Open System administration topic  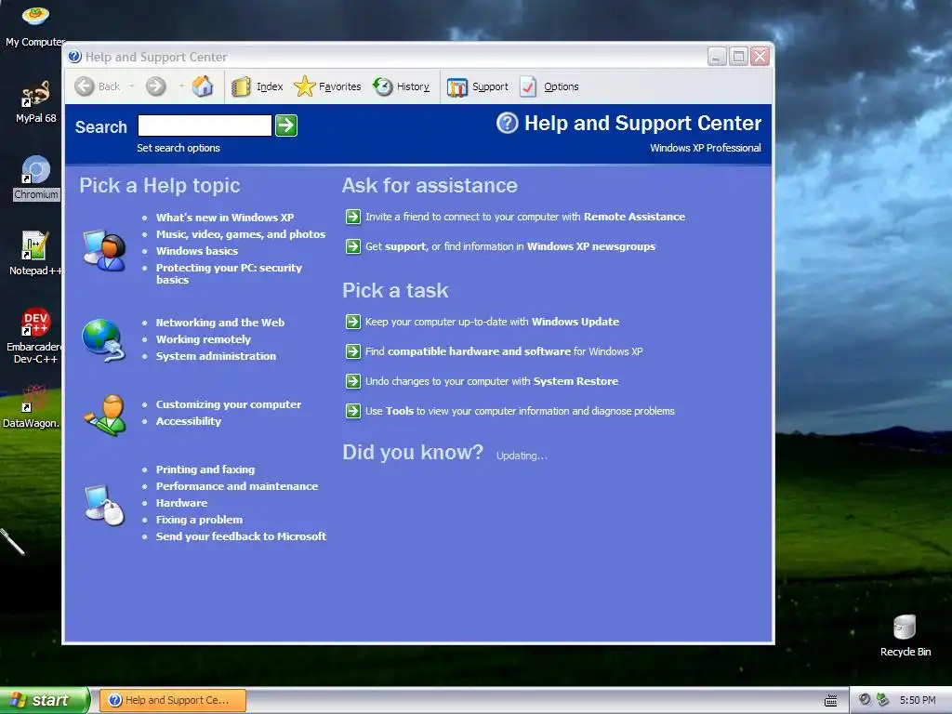tap(216, 356)
